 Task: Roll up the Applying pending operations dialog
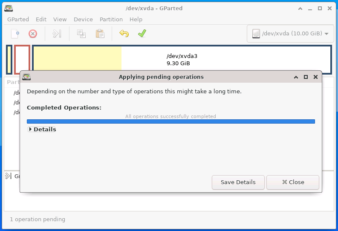point(296,77)
